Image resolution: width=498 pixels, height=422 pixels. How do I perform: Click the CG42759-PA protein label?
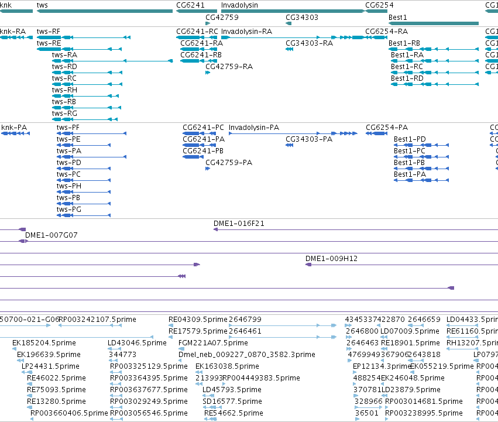click(229, 163)
